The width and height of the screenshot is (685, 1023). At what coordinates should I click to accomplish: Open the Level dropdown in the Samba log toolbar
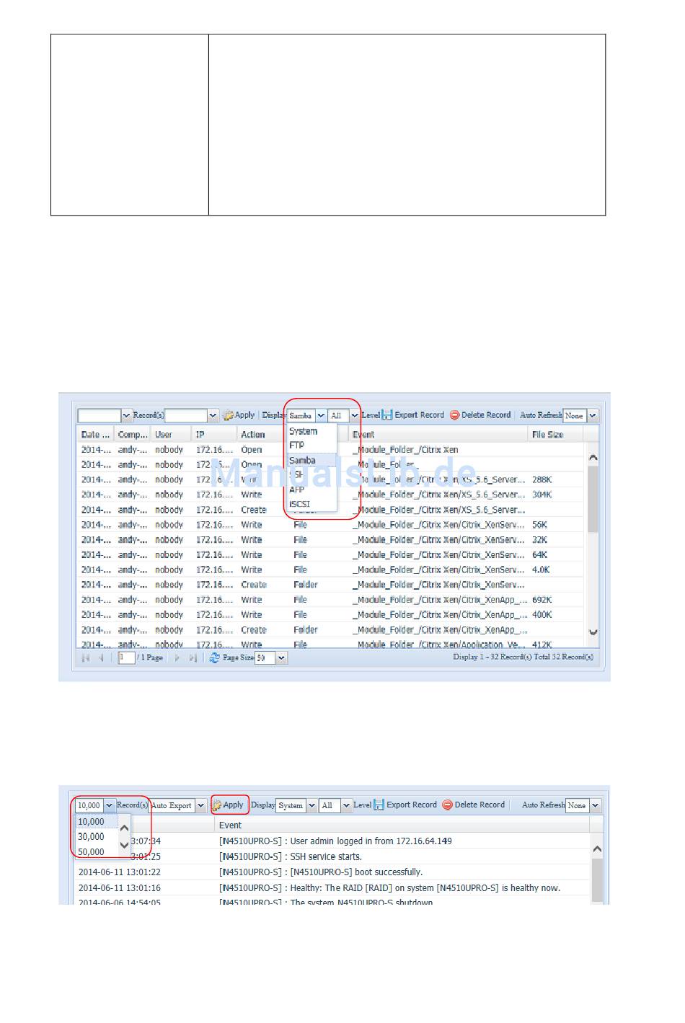pos(354,416)
